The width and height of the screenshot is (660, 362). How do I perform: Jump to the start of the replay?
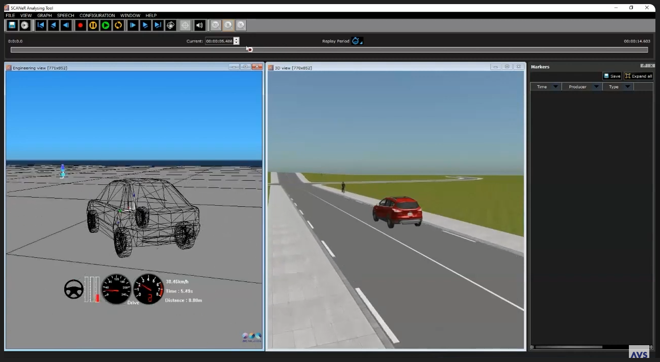click(41, 25)
